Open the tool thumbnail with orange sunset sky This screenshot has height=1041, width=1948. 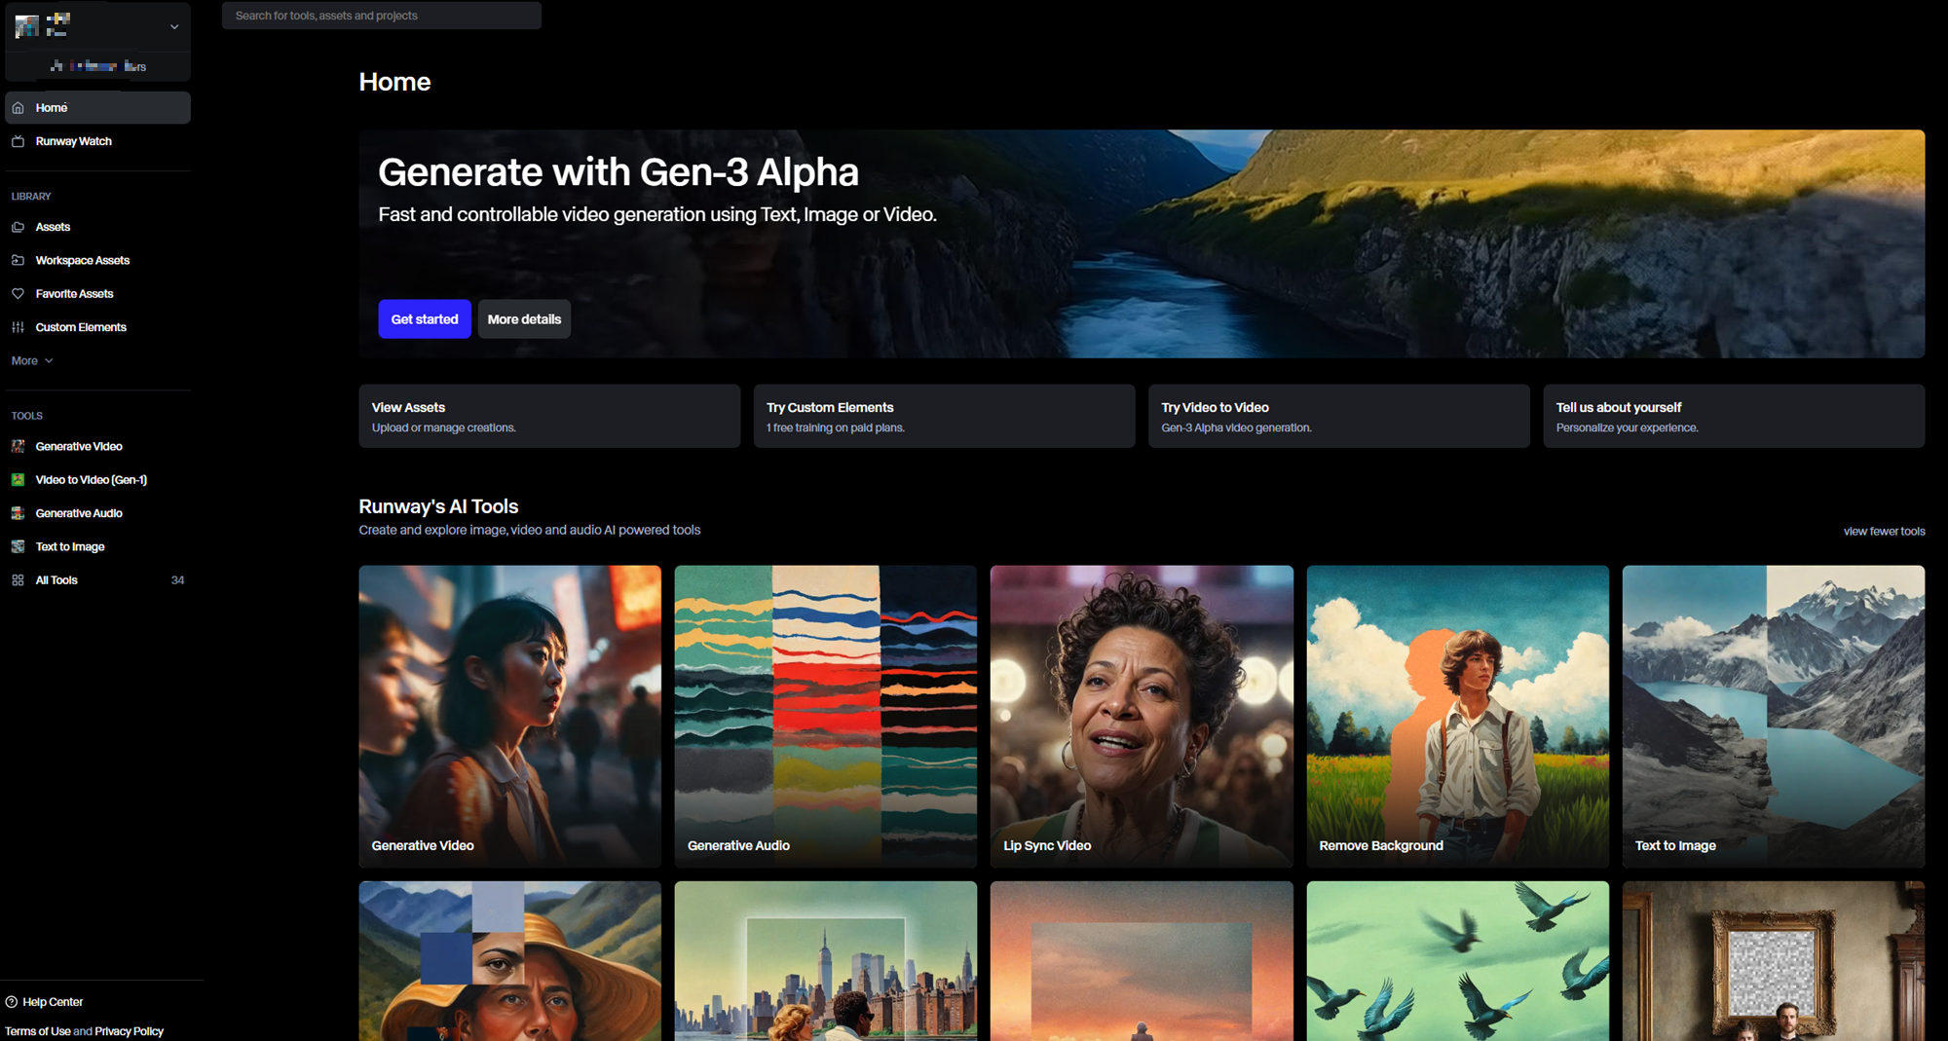(1142, 961)
